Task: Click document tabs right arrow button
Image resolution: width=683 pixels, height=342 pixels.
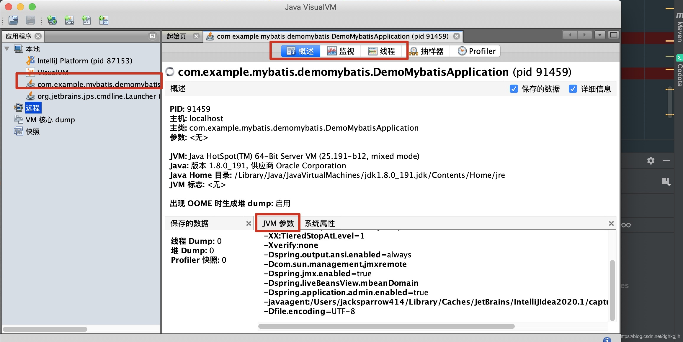Action: (584, 35)
